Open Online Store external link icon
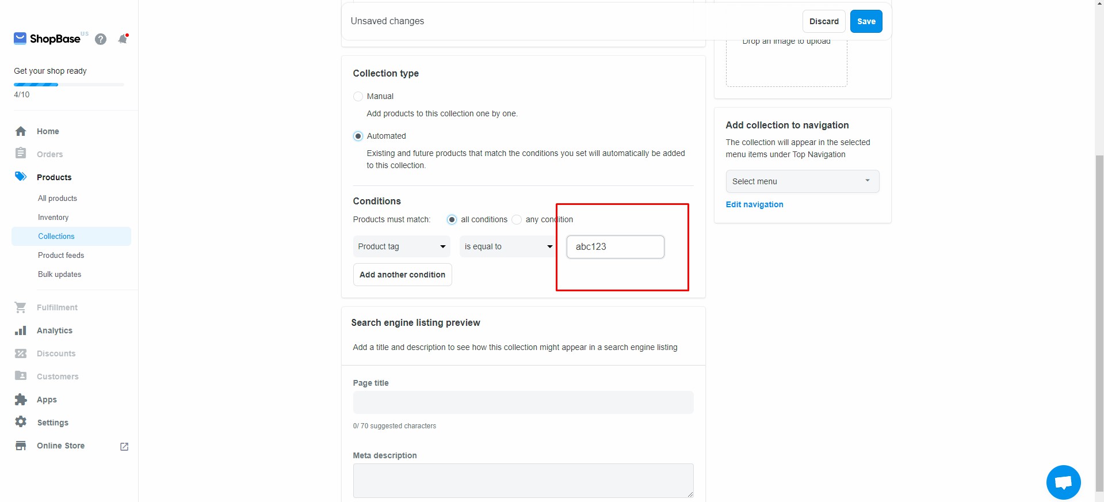 click(124, 446)
